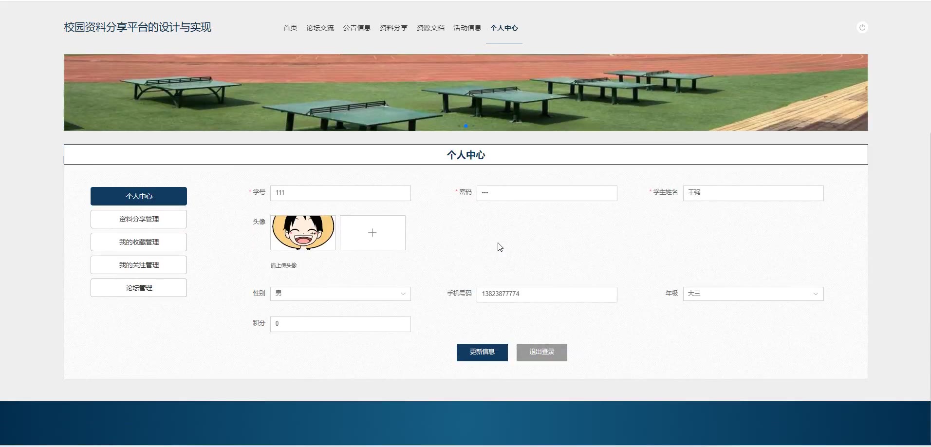Screen dimensions: 931x447
Task: Open the 年级 dropdown showing 大三
Action: (753, 294)
